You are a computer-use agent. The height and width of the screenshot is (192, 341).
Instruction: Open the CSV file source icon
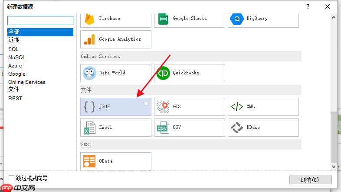(x=163, y=128)
